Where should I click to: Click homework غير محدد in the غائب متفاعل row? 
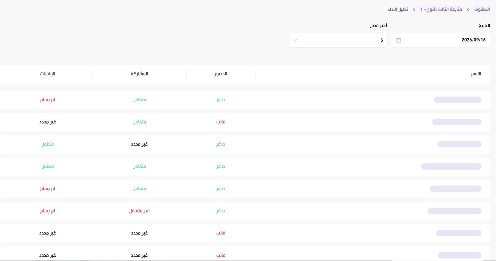tap(47, 122)
